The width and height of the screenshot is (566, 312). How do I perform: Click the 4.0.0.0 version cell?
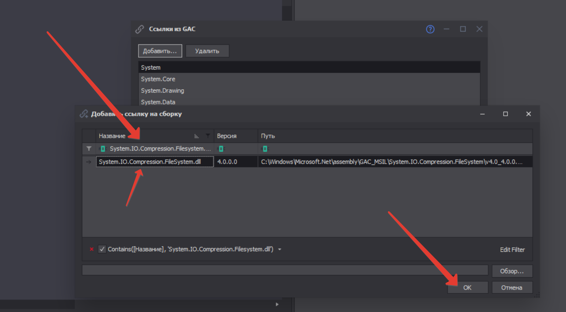[236, 162]
